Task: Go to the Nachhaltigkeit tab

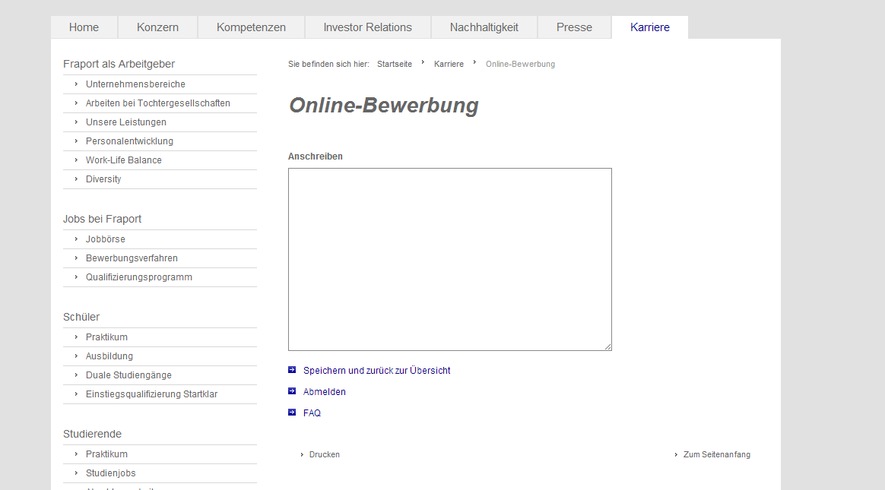Action: 484,27
